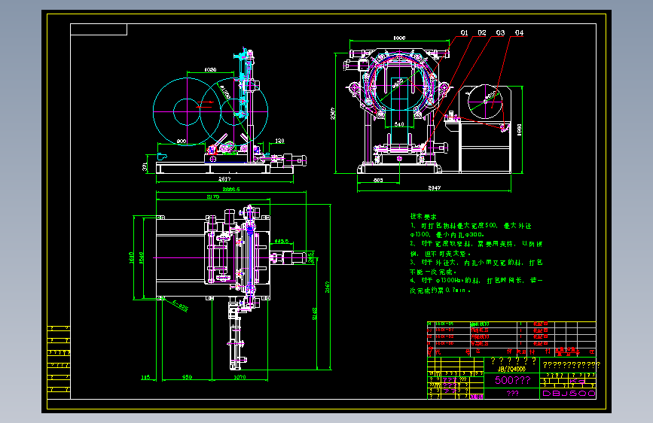
Task: Select technical note line starting with 3、
Action: (476, 262)
